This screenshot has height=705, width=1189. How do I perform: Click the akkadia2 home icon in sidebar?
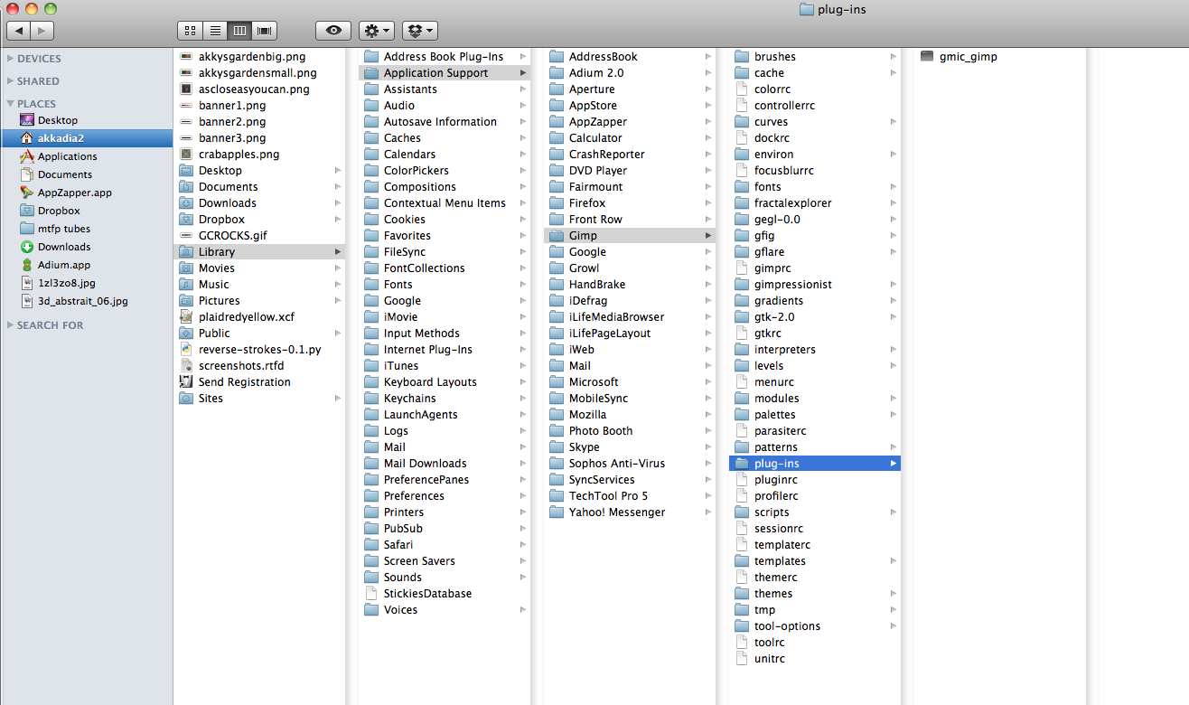(27, 138)
